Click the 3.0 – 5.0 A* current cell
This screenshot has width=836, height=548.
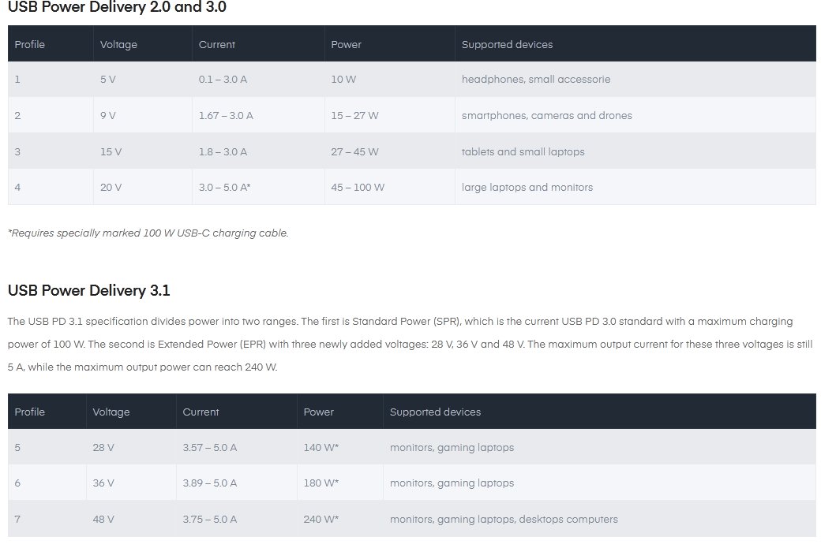coord(224,187)
